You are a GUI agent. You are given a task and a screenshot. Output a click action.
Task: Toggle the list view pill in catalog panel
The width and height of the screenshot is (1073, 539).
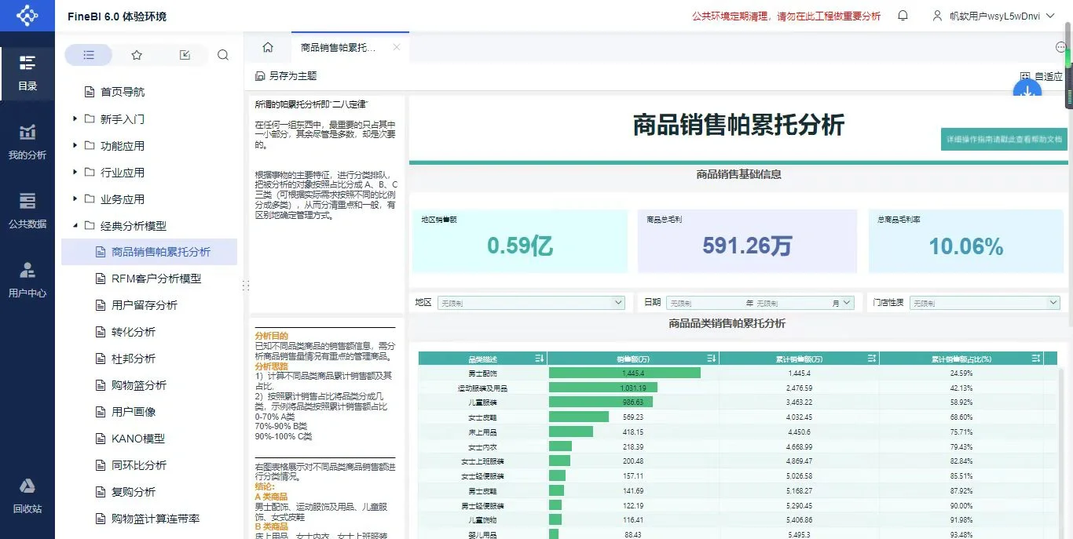pos(88,54)
